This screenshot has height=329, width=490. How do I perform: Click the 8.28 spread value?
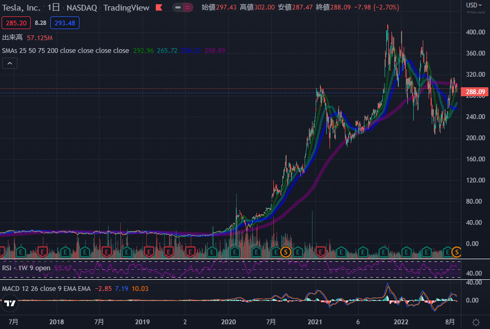click(x=41, y=23)
